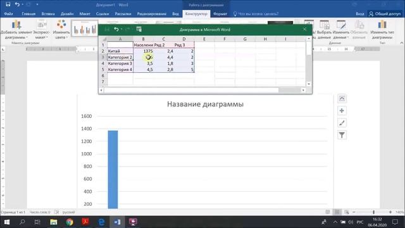
Task: Click cell with value 4,5
Action: click(x=144, y=70)
